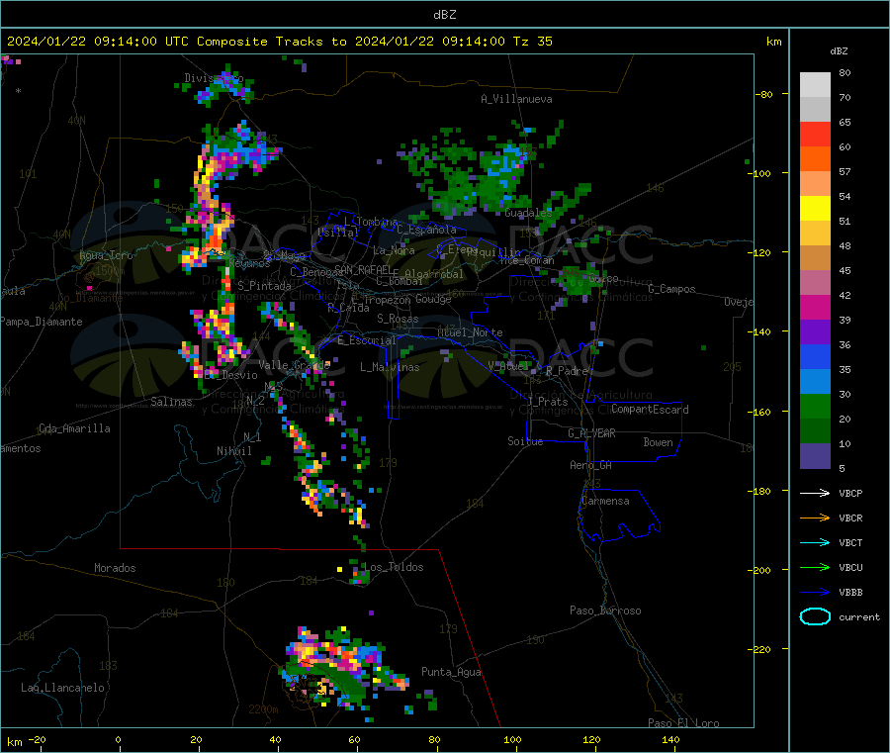Click the cyan 'current' ellipse legend icon
Image resolution: width=890 pixels, height=753 pixels.
pyautogui.click(x=815, y=616)
